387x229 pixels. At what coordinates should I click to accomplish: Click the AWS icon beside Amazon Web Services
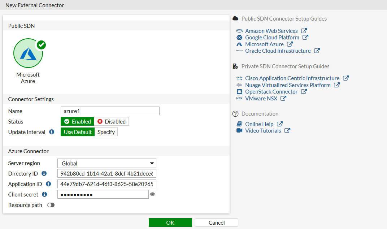(x=239, y=31)
